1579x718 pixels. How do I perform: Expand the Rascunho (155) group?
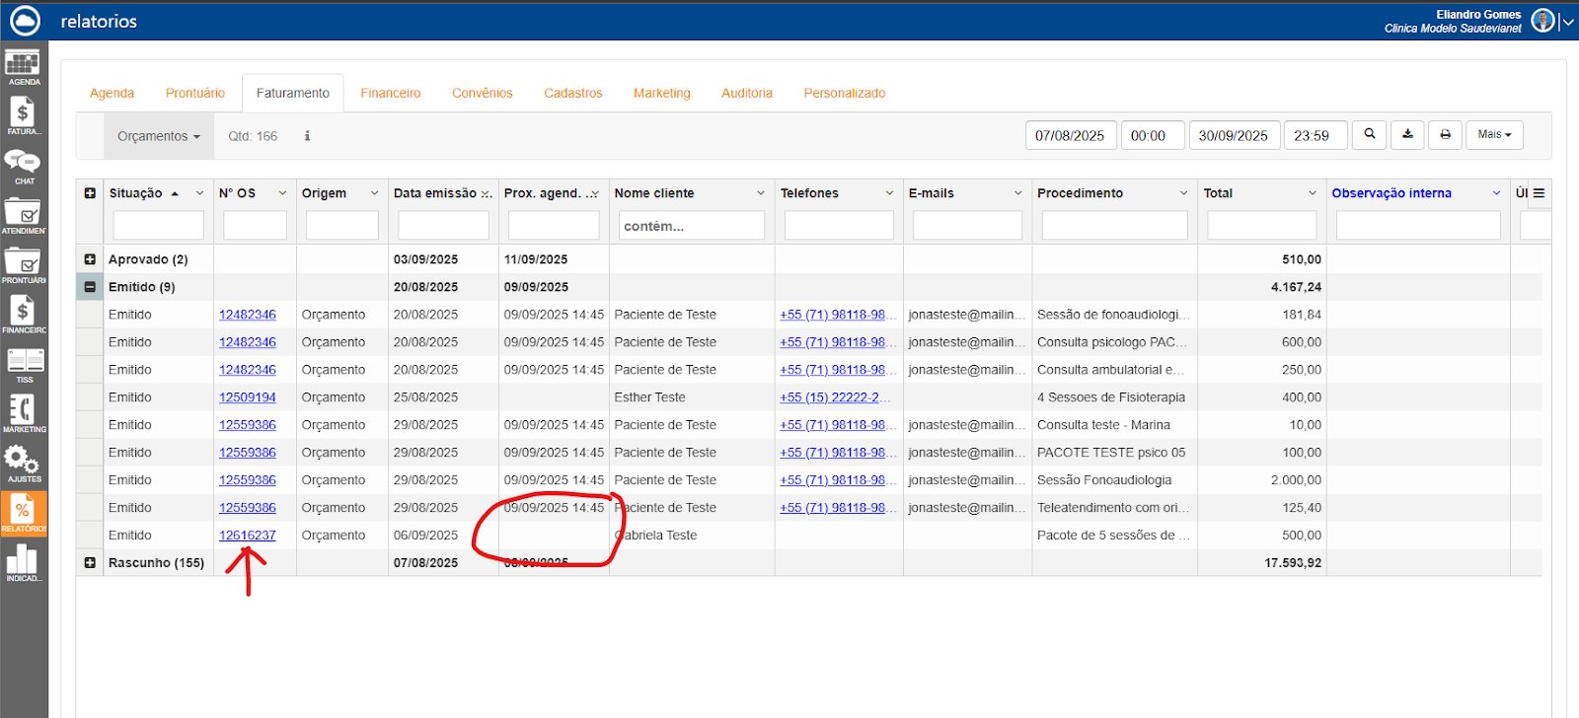[x=90, y=563]
